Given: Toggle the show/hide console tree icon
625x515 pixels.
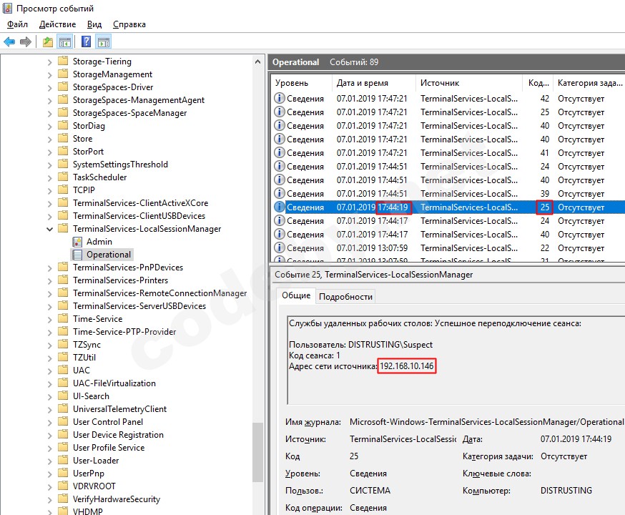Looking at the screenshot, I should click(65, 42).
